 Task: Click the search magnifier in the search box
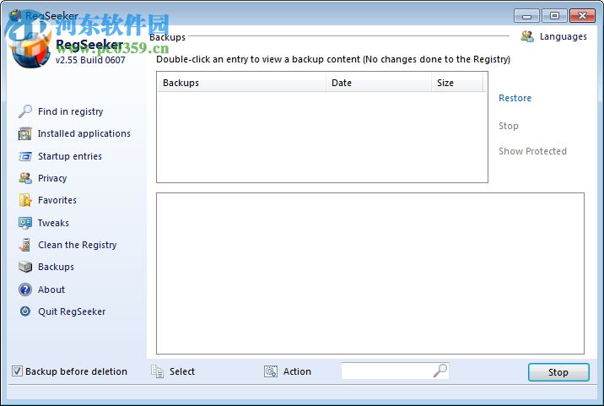coord(440,371)
